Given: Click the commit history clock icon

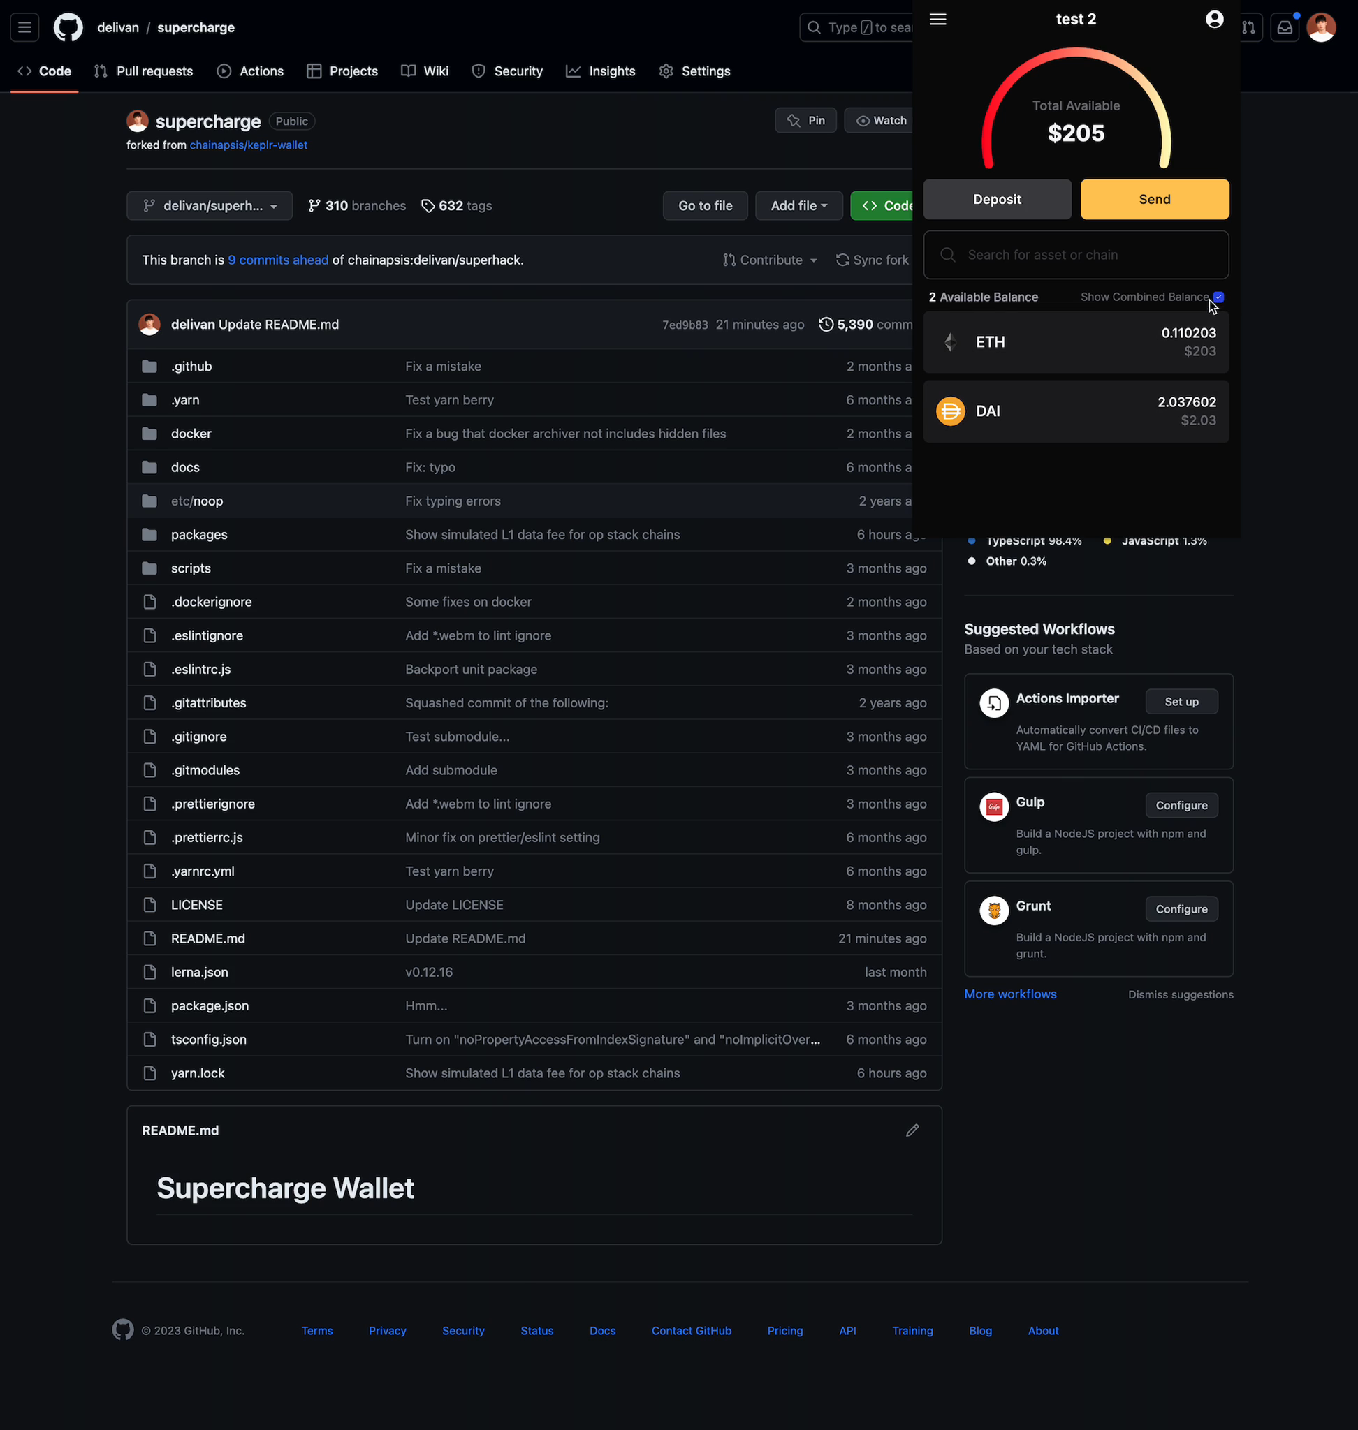Looking at the screenshot, I should click(826, 324).
